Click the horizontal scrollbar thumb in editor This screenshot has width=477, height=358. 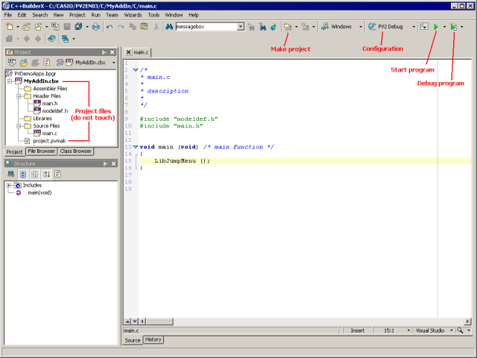159,321
